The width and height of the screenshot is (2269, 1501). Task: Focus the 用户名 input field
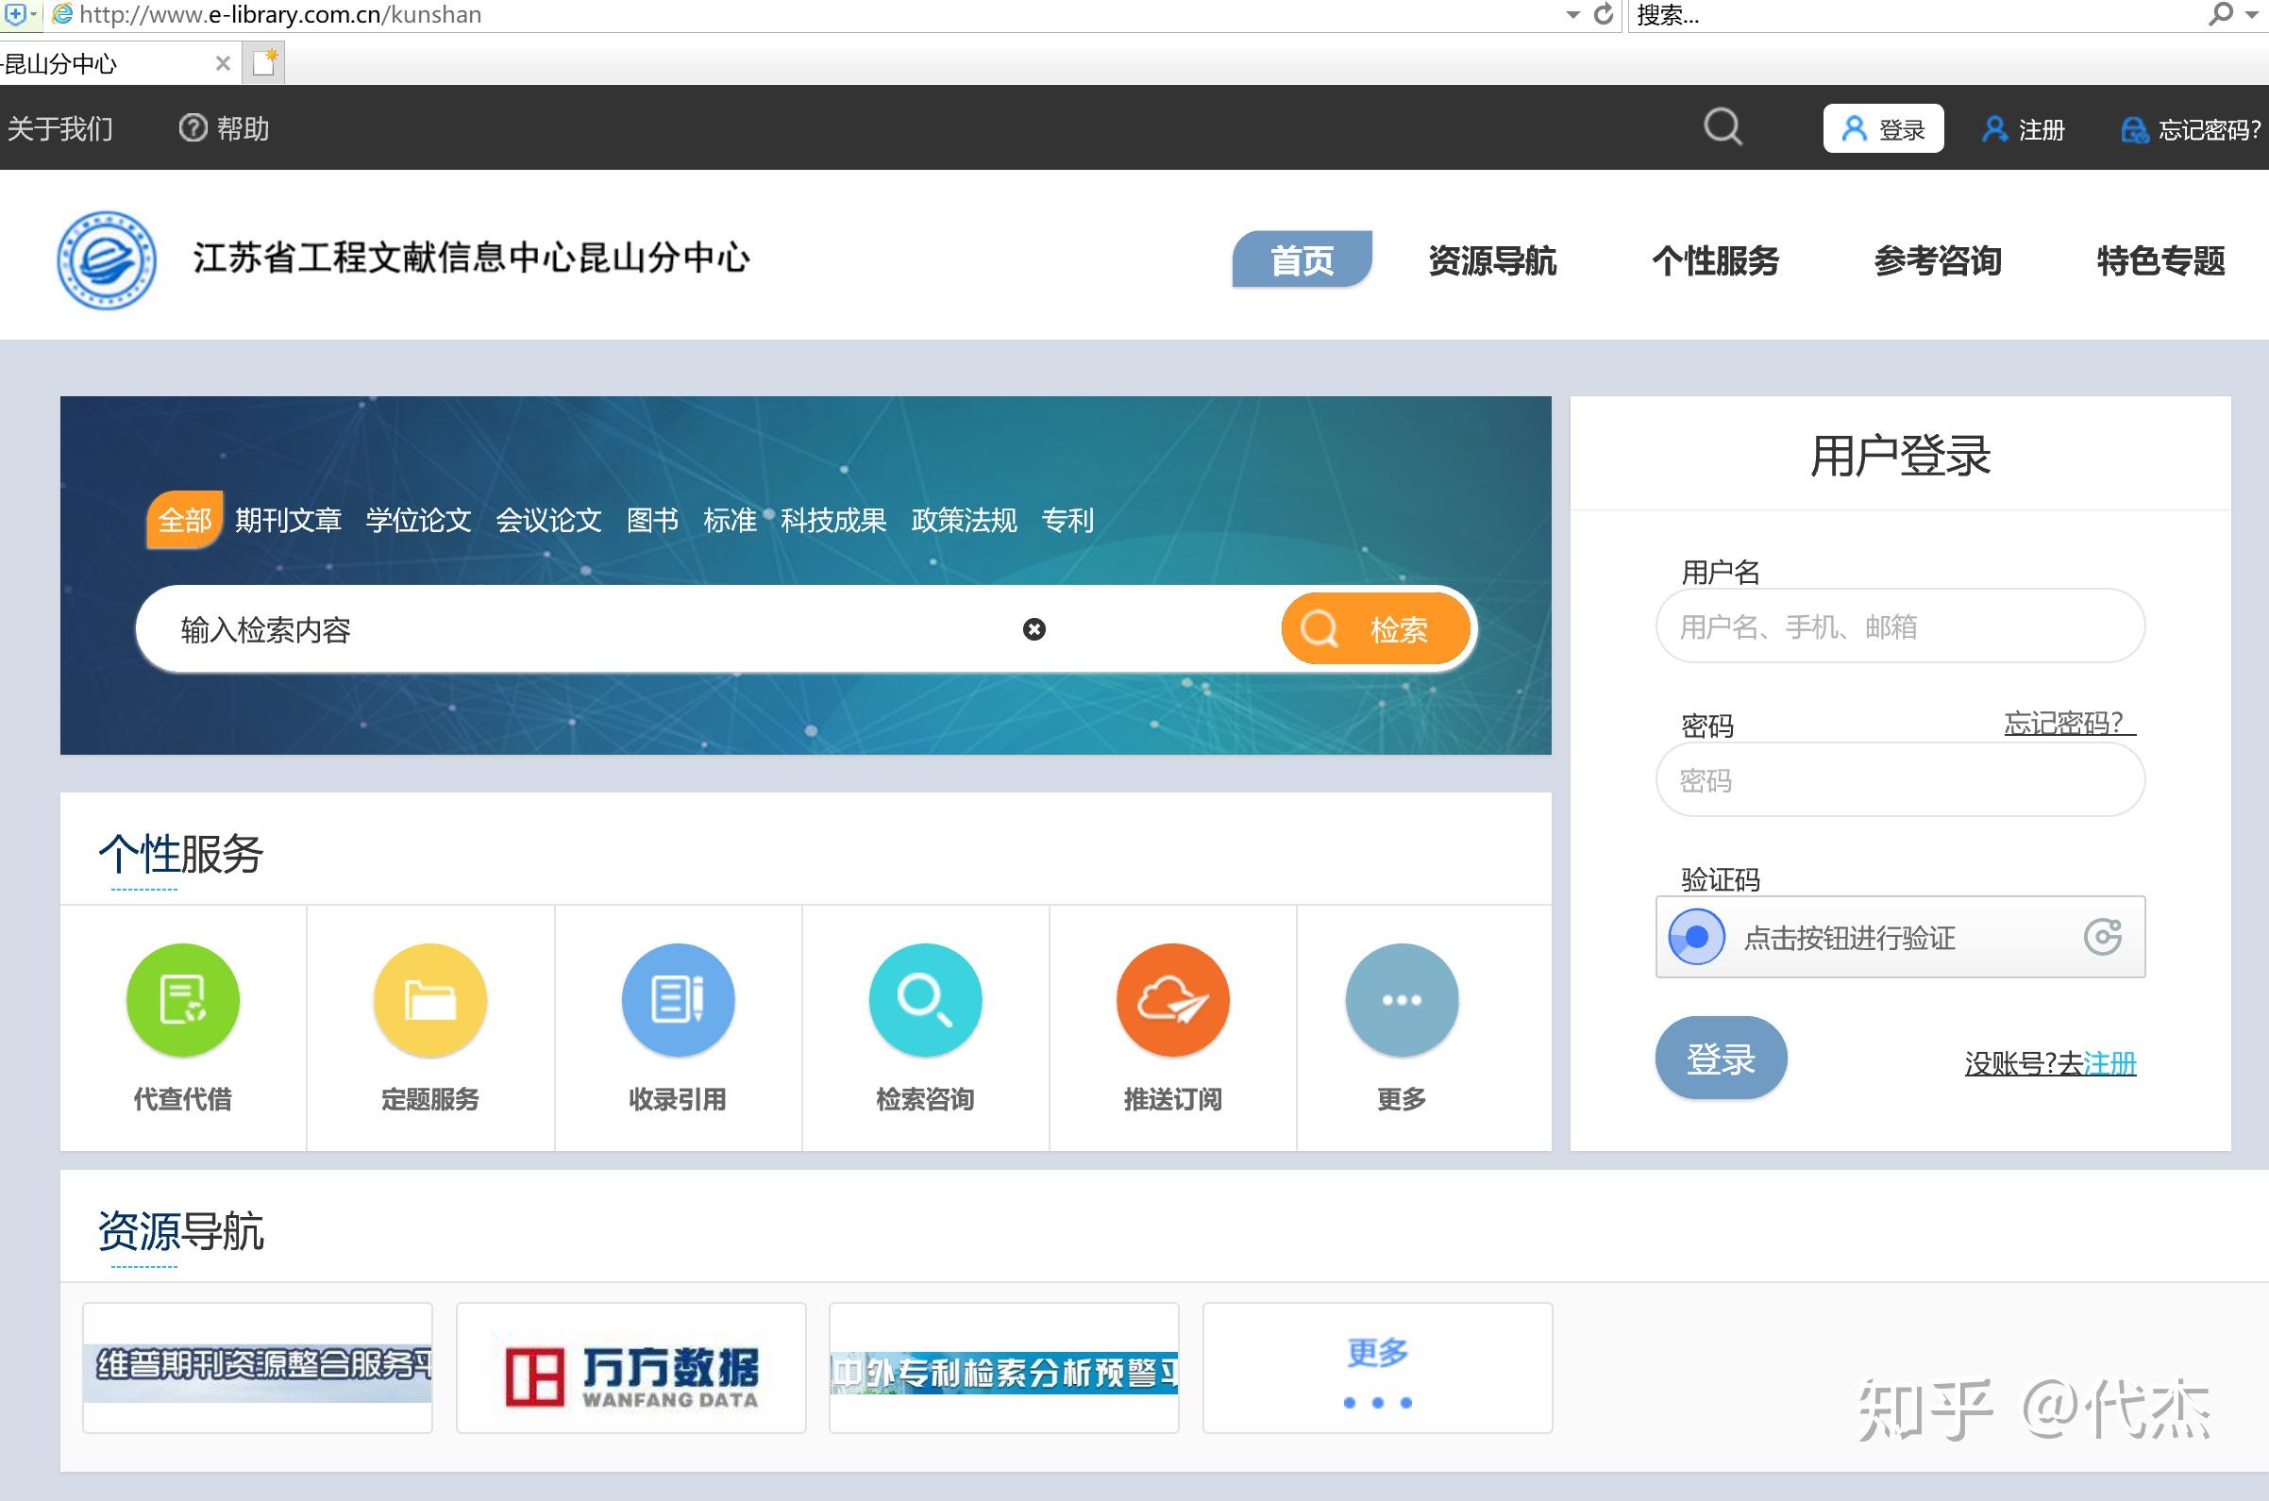point(1899,626)
